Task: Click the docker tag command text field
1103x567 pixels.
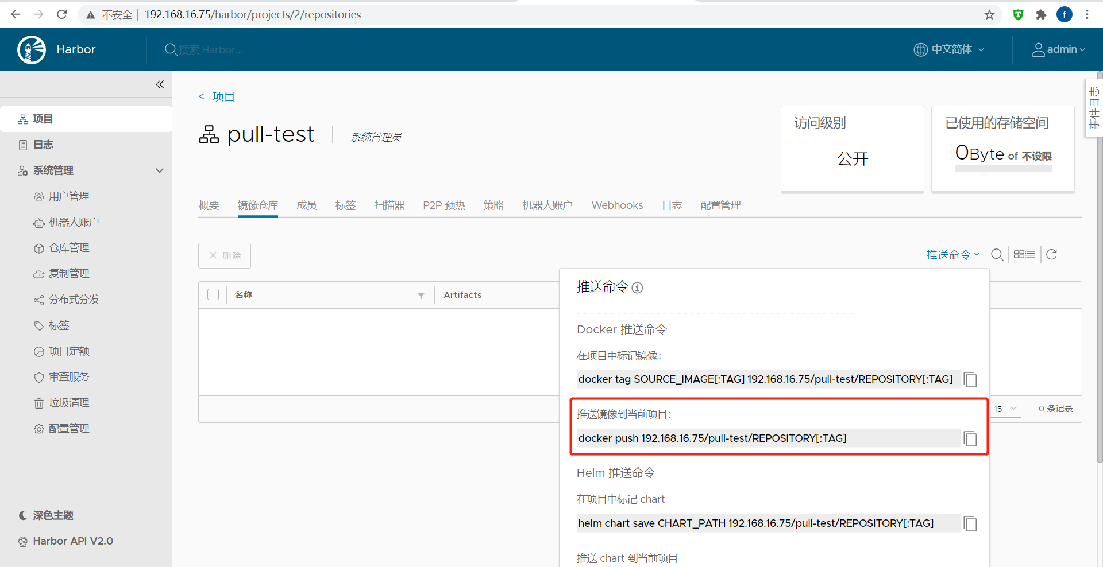Action: (x=769, y=379)
